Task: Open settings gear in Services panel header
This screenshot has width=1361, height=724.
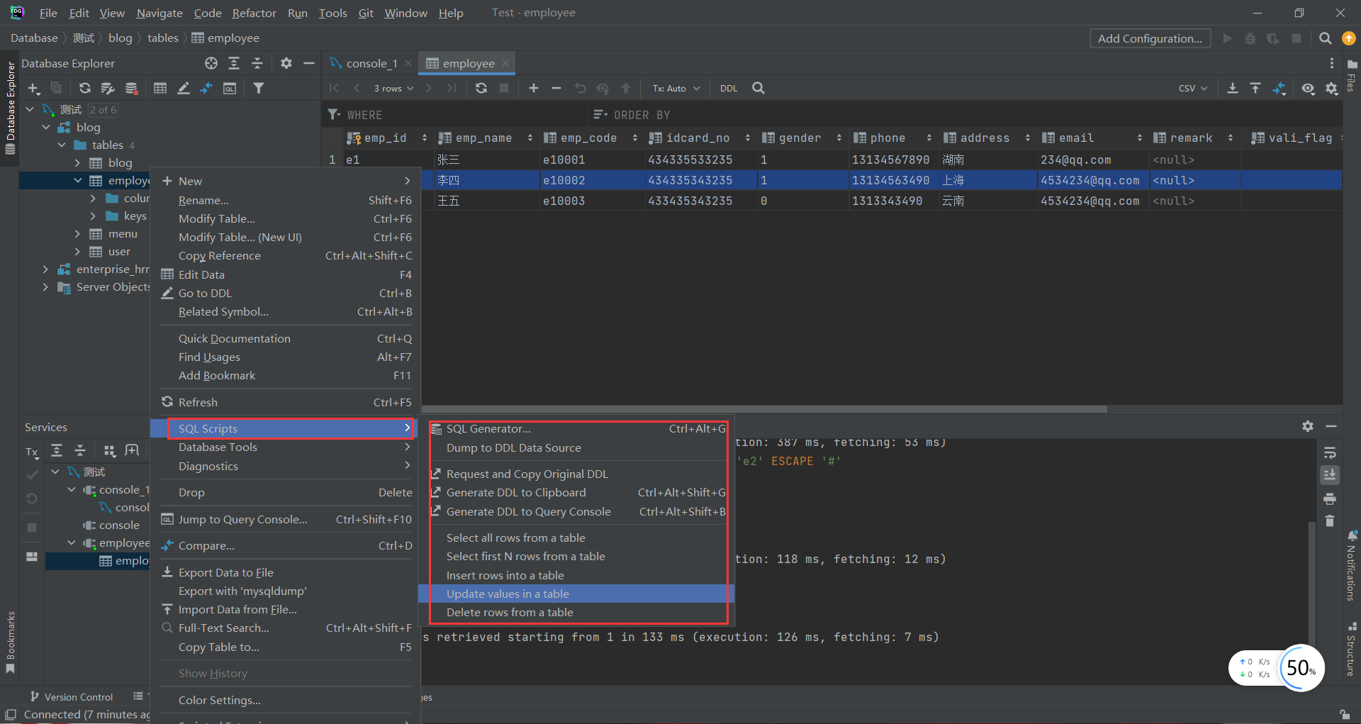Action: point(1308,426)
